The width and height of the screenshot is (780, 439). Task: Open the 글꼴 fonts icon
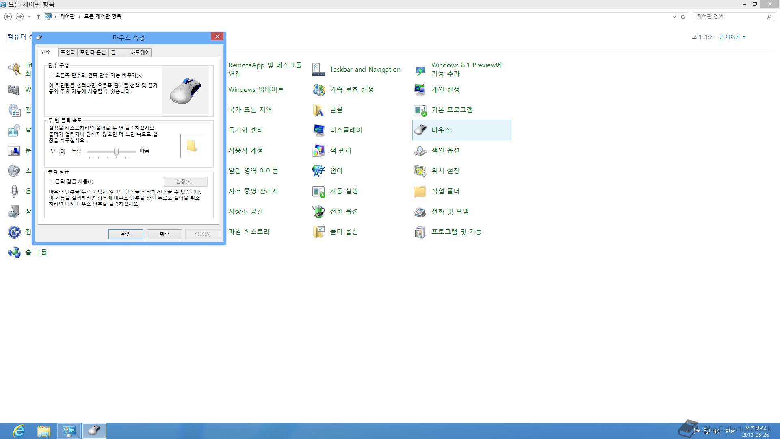tap(318, 110)
